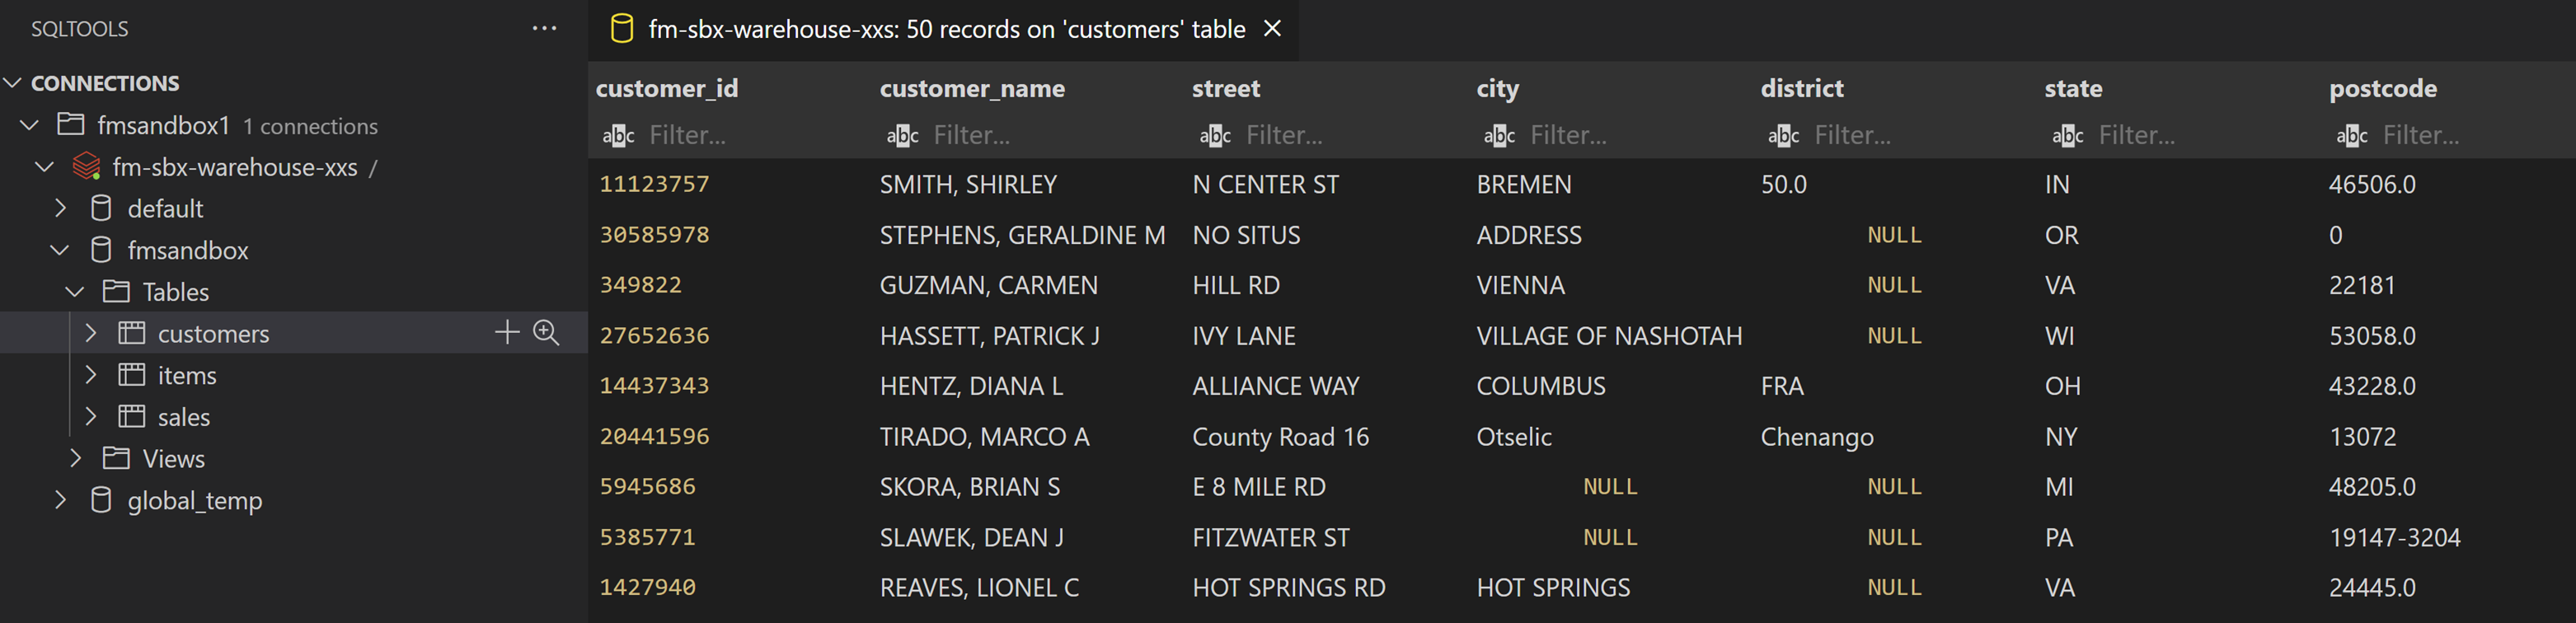Select the customers results tab
2576x623 pixels.
[x=946, y=29]
